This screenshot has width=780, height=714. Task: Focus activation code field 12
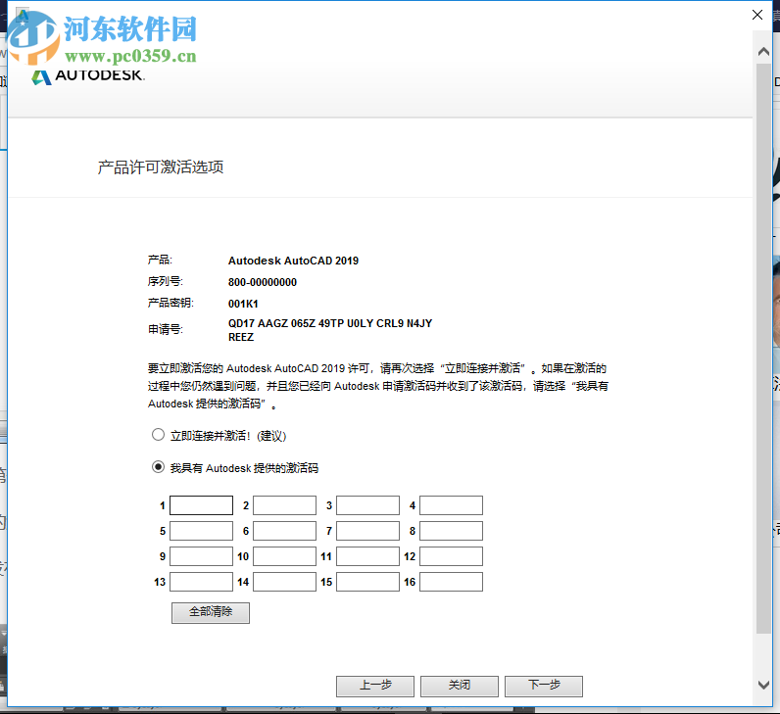(x=451, y=556)
